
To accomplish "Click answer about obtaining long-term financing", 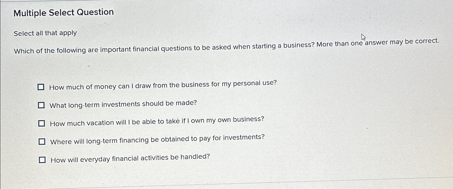I will tap(157, 139).
